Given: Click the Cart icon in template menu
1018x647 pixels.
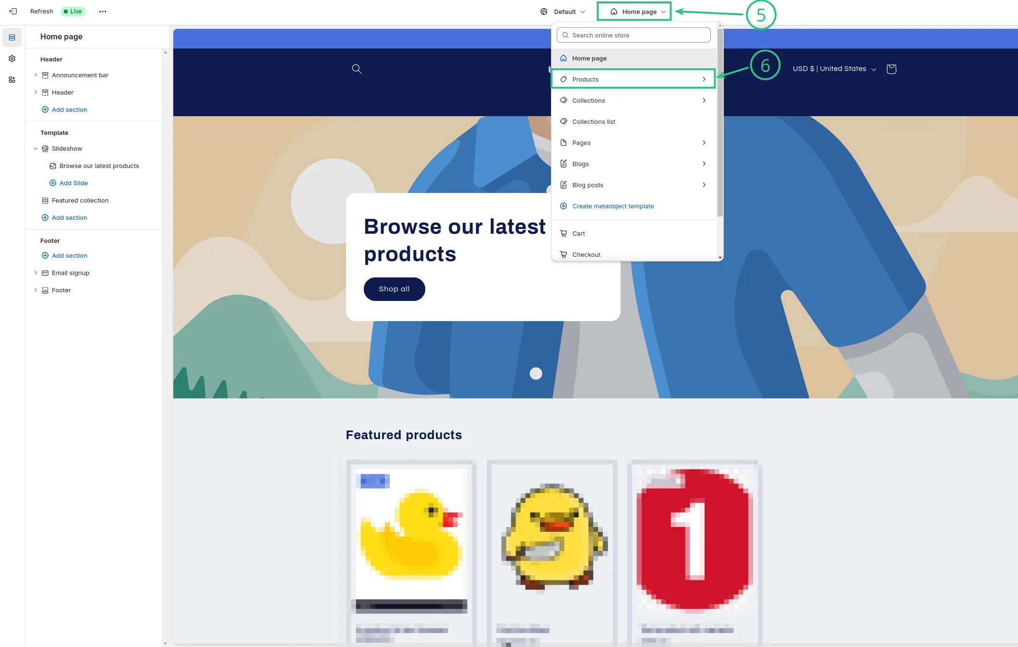Looking at the screenshot, I should pyautogui.click(x=563, y=234).
